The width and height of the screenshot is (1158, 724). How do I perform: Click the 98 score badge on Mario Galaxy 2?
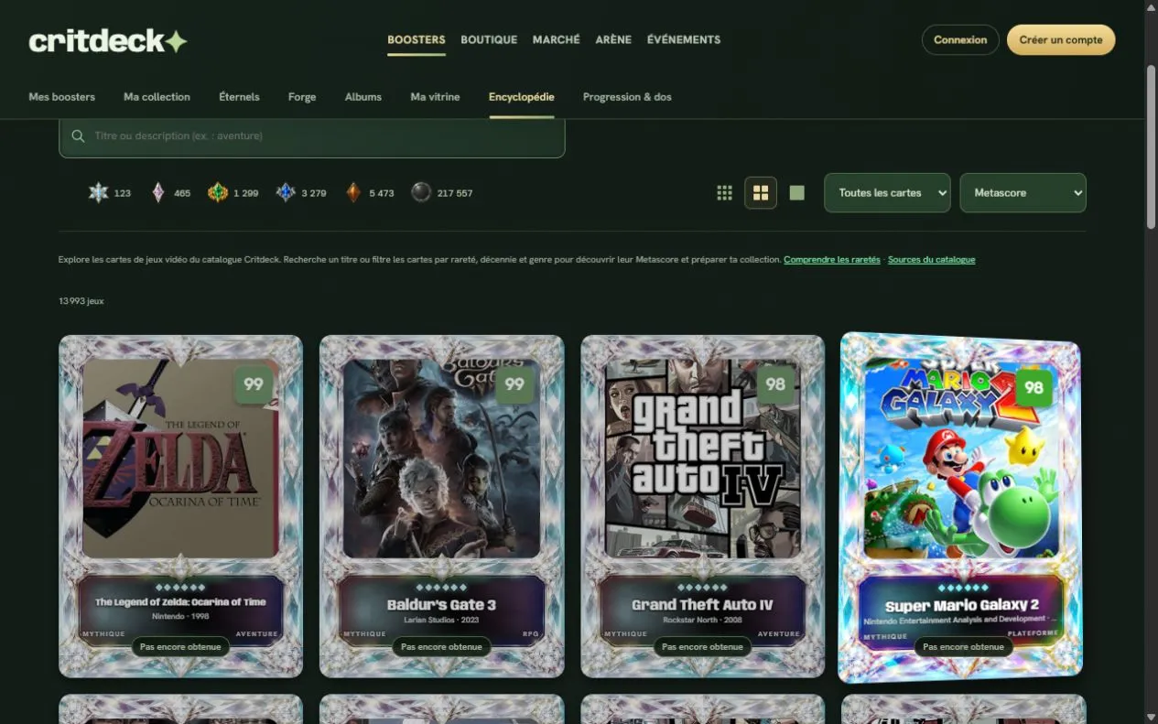tap(1034, 388)
